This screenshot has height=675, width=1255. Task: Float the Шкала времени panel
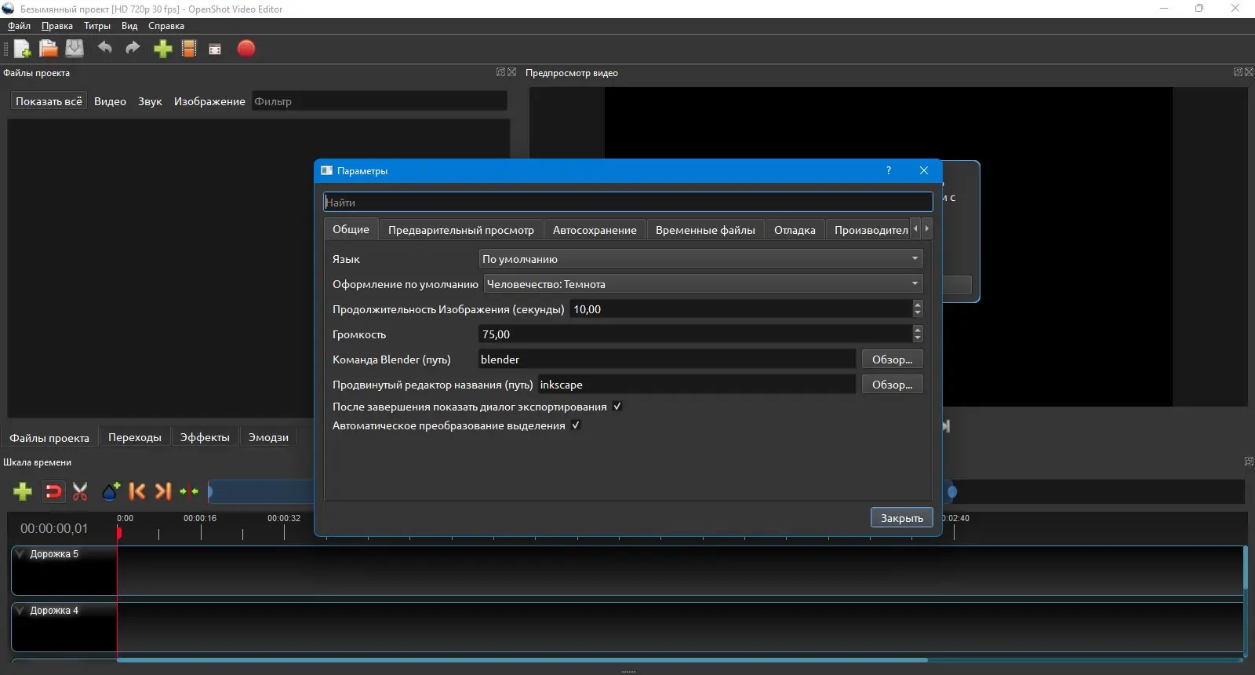1250,462
